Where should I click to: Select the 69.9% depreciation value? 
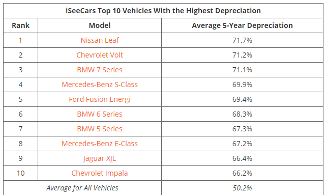click(x=242, y=85)
